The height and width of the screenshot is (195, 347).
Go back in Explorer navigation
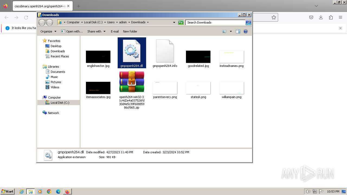click(42, 22)
